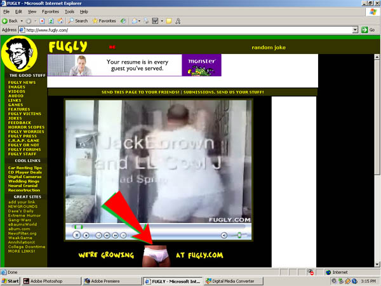Viewport: 381px width, 286px height.
Task: Open the FUGLY FORUMS sidebar link
Action: point(24,149)
